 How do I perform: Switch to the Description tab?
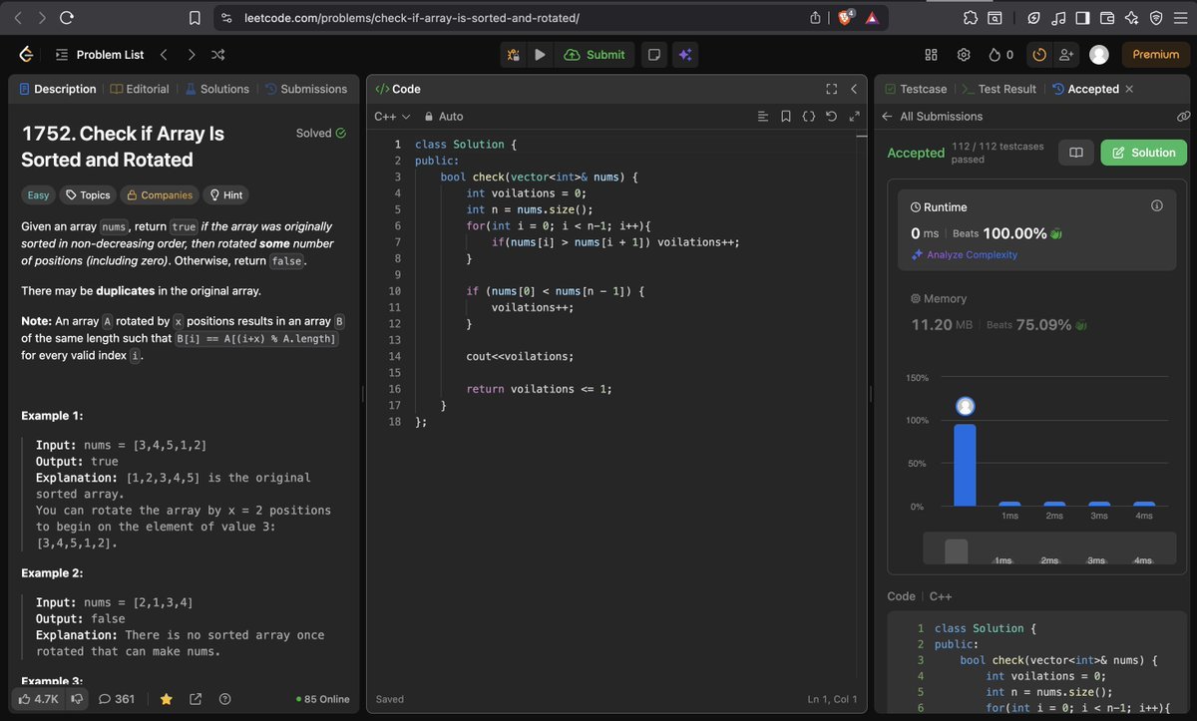click(x=58, y=89)
